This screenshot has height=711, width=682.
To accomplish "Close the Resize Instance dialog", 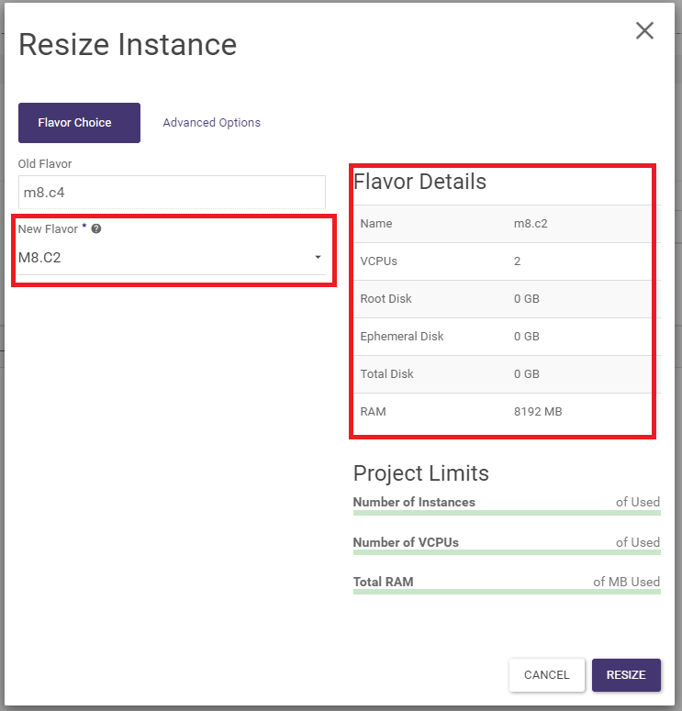I will tap(644, 31).
